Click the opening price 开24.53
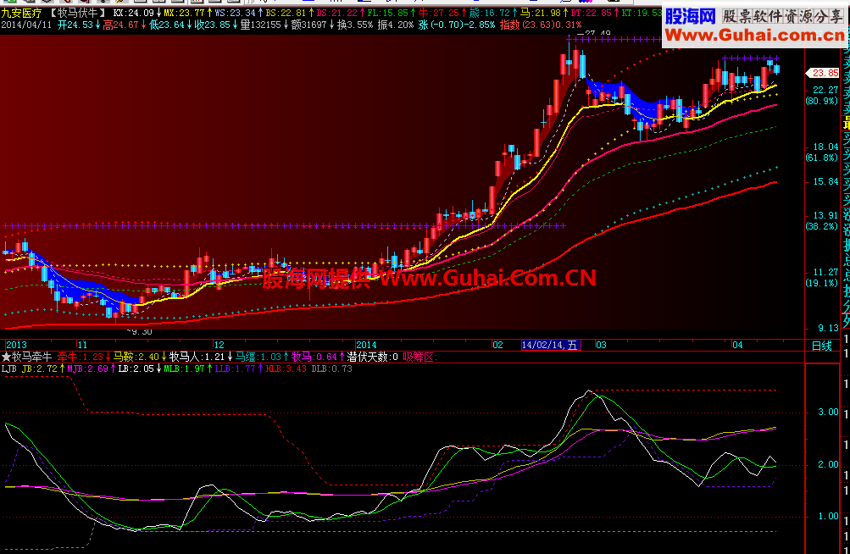The image size is (850, 554). (x=75, y=25)
